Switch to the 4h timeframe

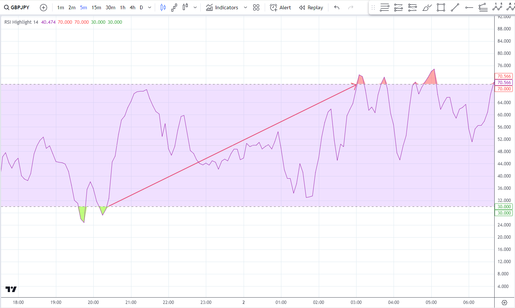[x=133, y=7]
